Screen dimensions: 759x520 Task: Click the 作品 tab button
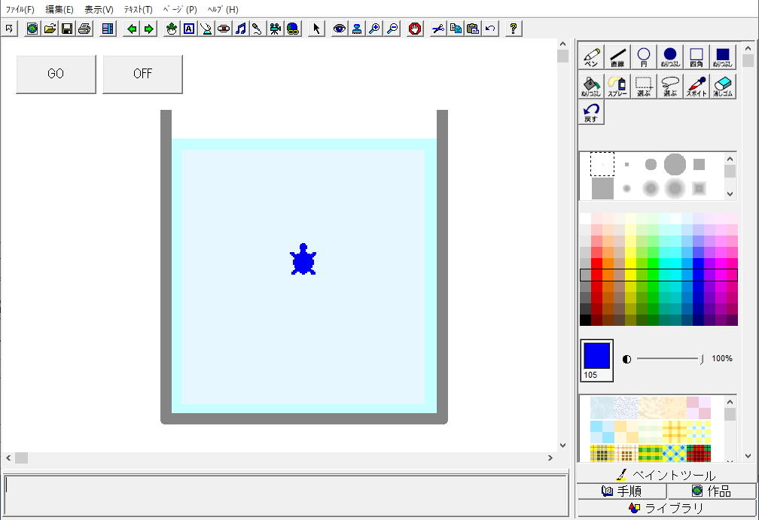click(712, 491)
